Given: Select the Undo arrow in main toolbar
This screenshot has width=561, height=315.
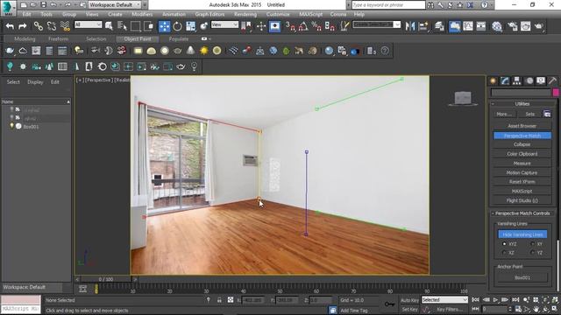Looking at the screenshot, I should (x=10, y=26).
